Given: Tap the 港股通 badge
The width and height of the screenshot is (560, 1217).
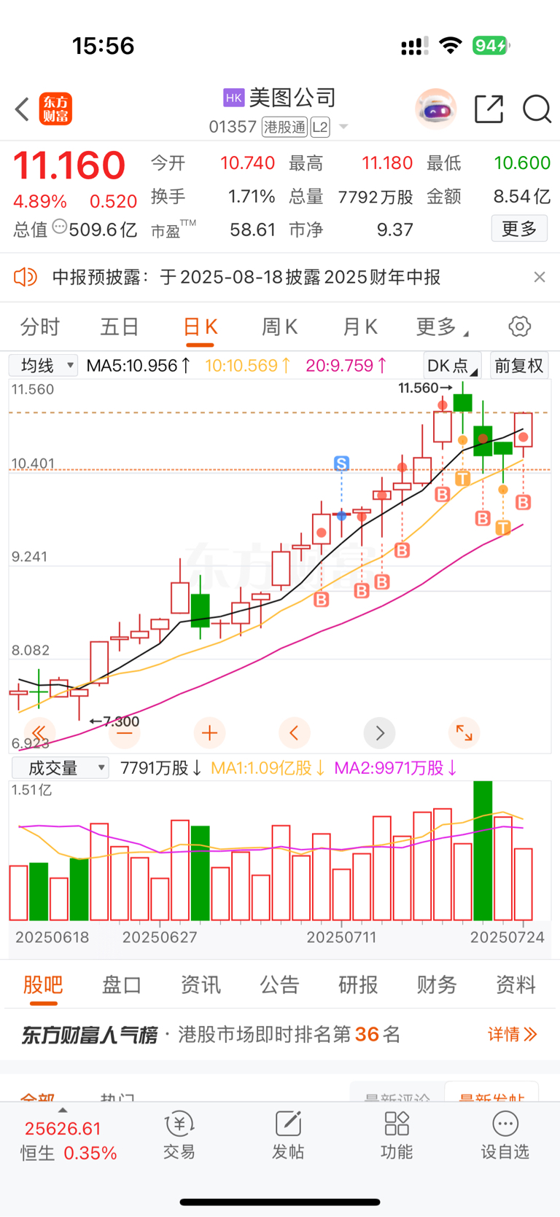Looking at the screenshot, I should pos(285,128).
